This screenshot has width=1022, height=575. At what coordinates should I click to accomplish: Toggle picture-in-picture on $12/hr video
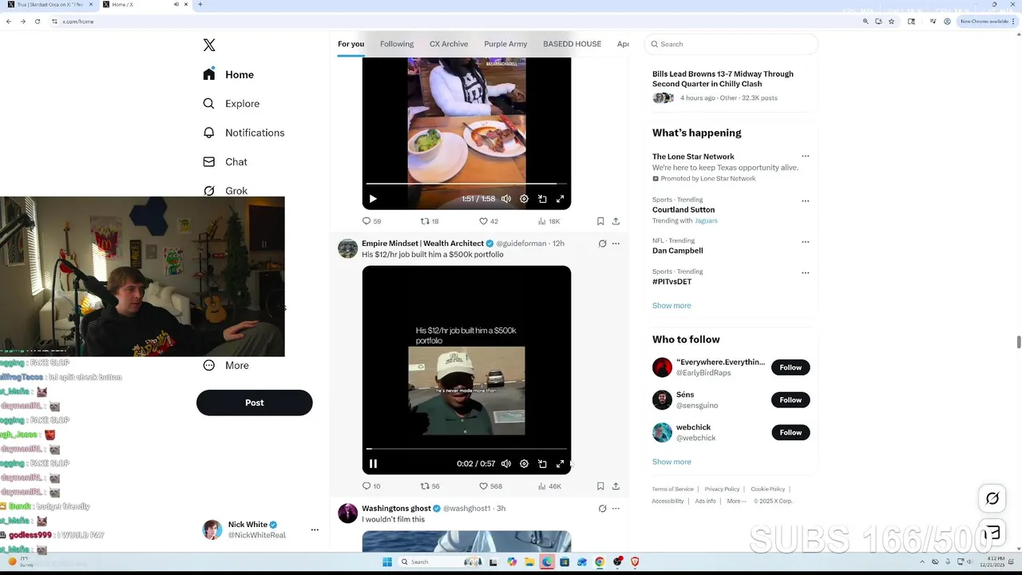point(542,464)
